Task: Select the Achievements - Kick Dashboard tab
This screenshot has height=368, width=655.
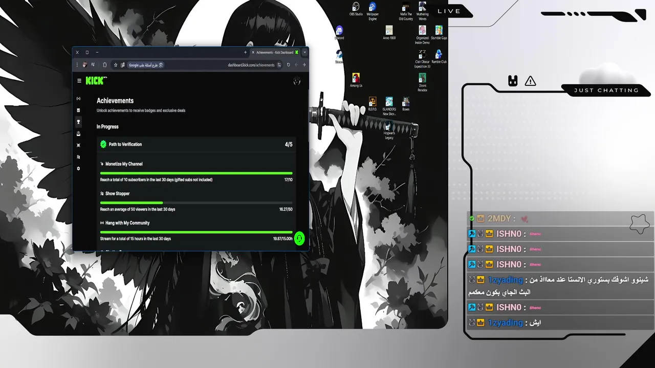Action: coord(275,52)
